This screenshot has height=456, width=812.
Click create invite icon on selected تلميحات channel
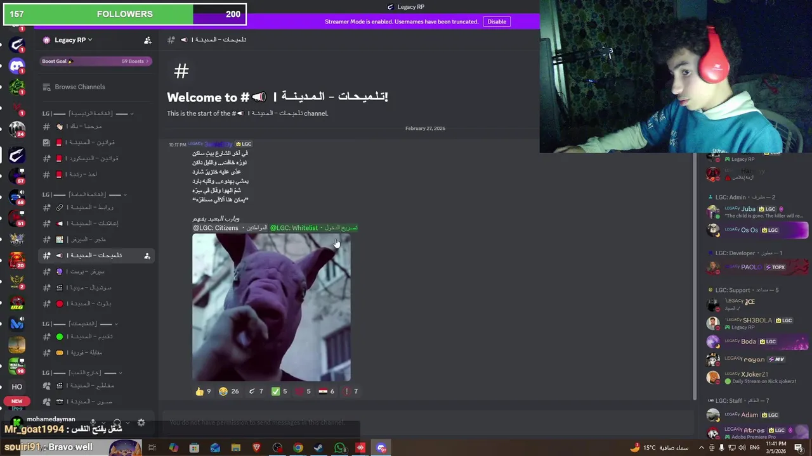[147, 255]
